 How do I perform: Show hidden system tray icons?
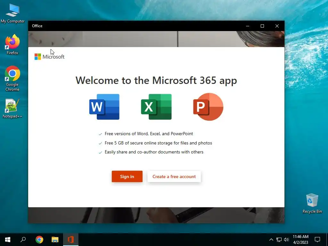pyautogui.click(x=271, y=240)
